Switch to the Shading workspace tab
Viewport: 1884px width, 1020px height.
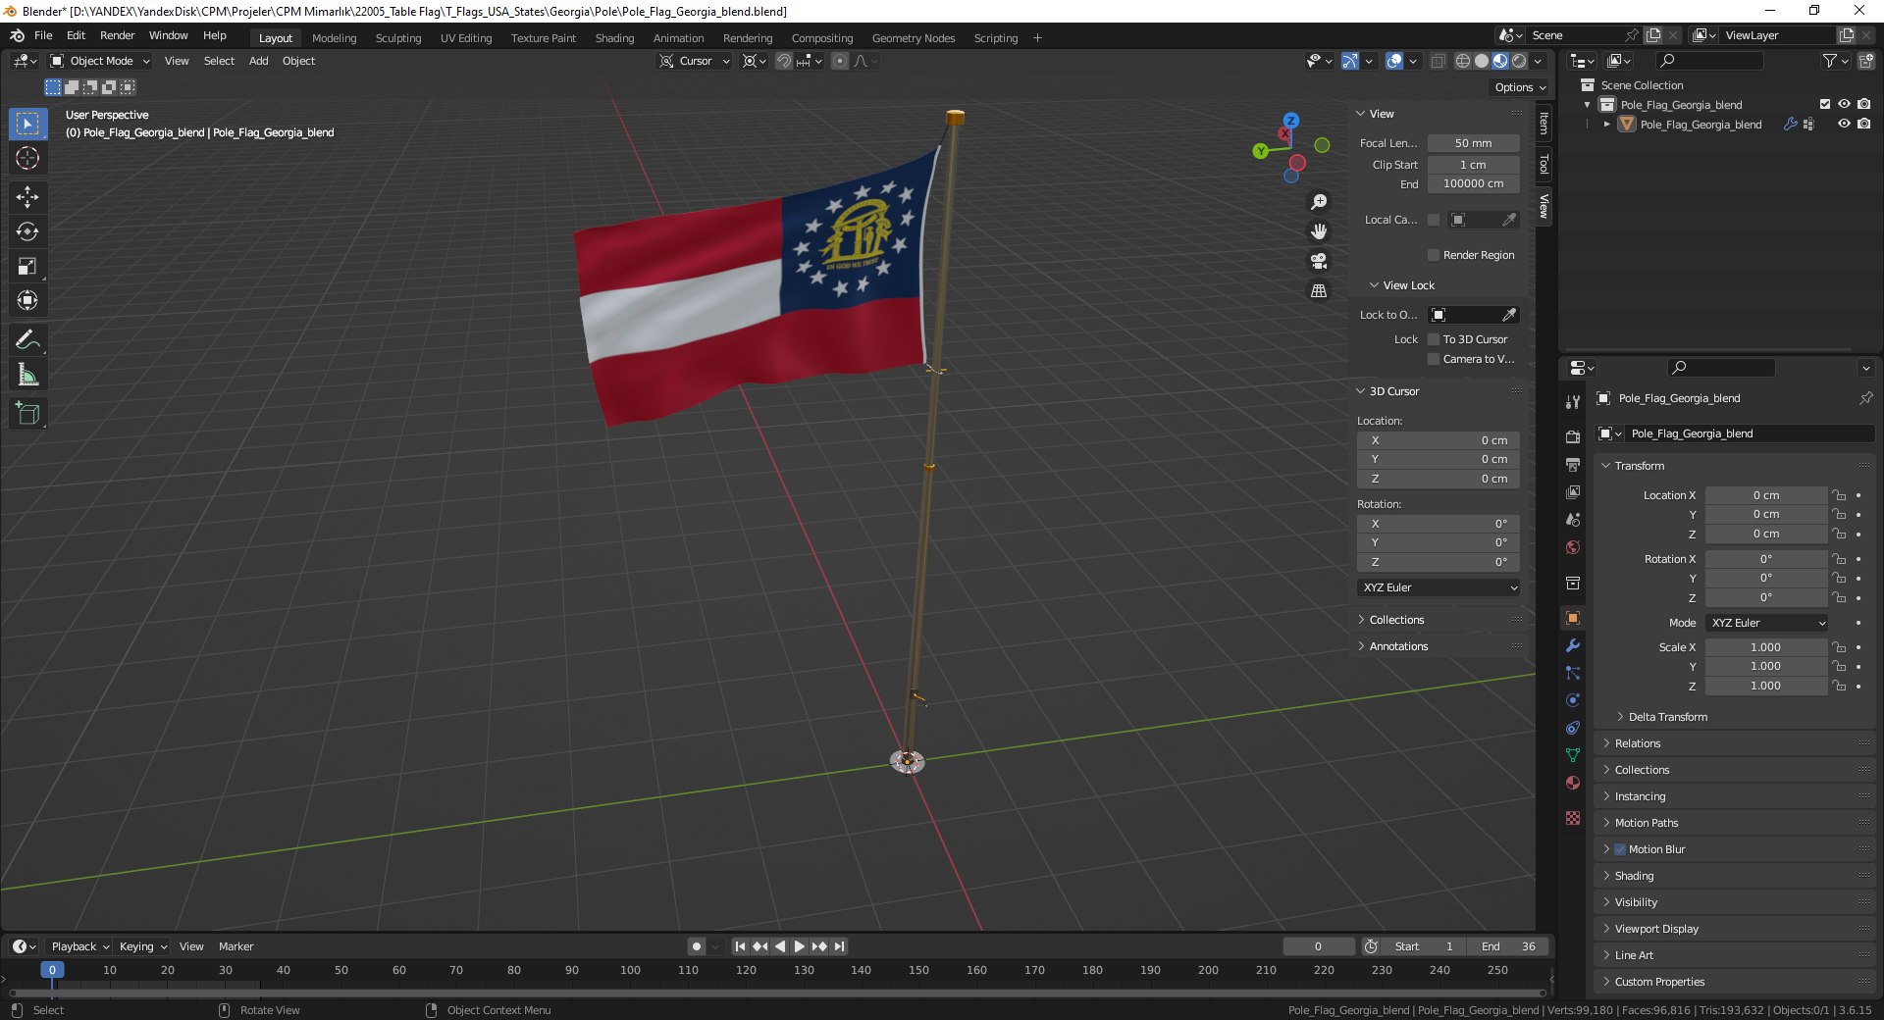coord(614,38)
